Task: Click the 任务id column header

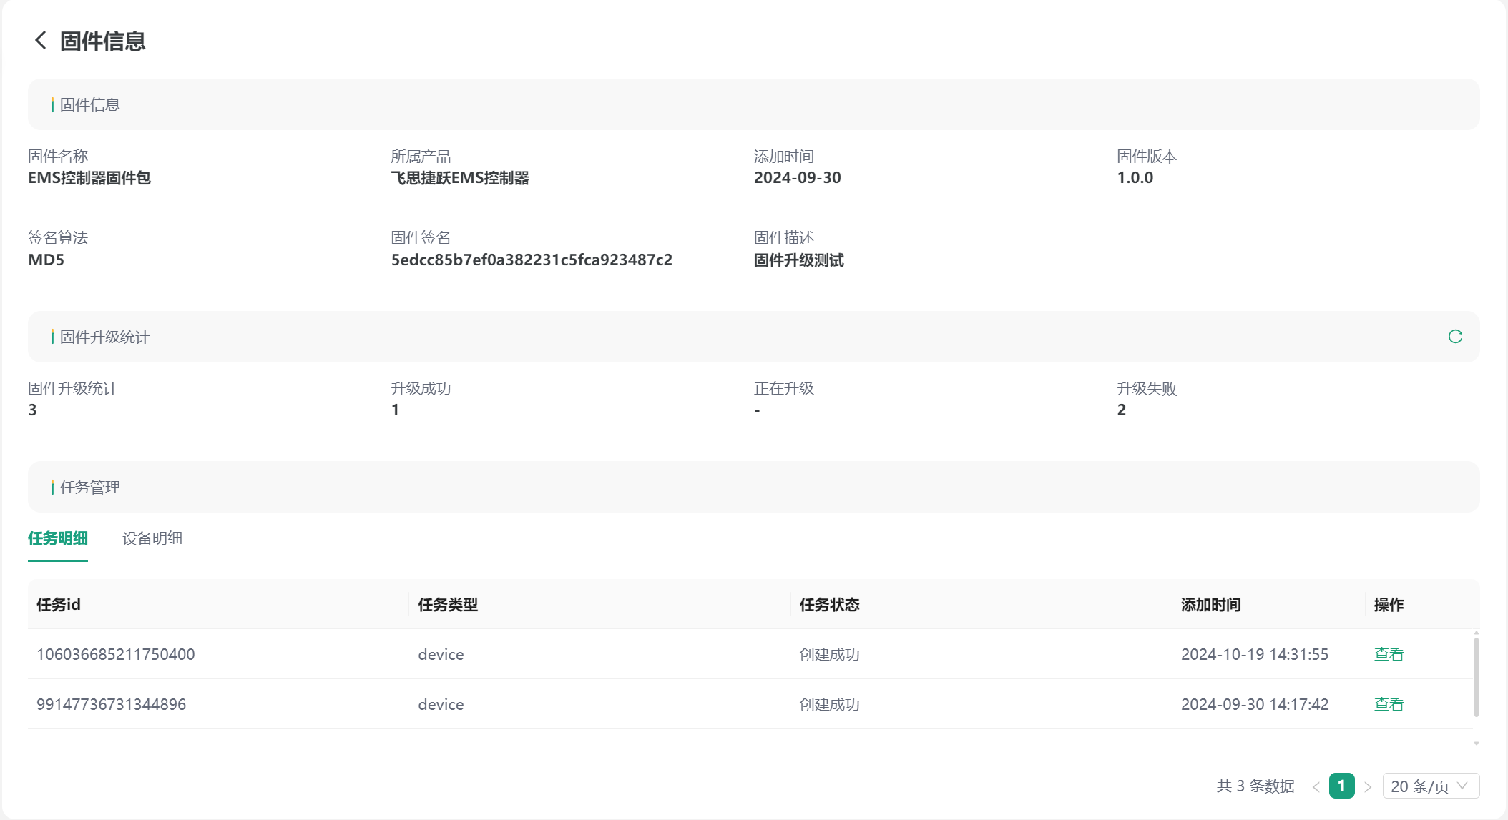Action: (x=59, y=605)
